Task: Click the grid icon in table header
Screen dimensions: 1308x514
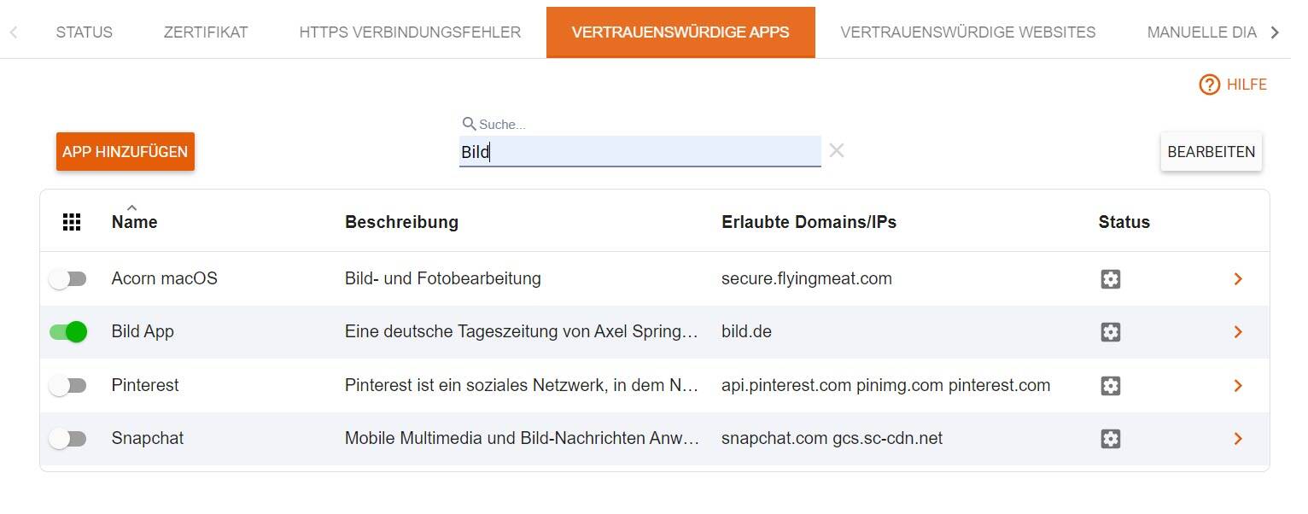Action: pos(72,222)
